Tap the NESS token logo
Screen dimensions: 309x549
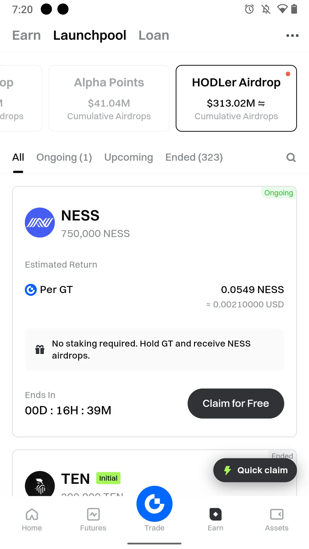coord(40,222)
